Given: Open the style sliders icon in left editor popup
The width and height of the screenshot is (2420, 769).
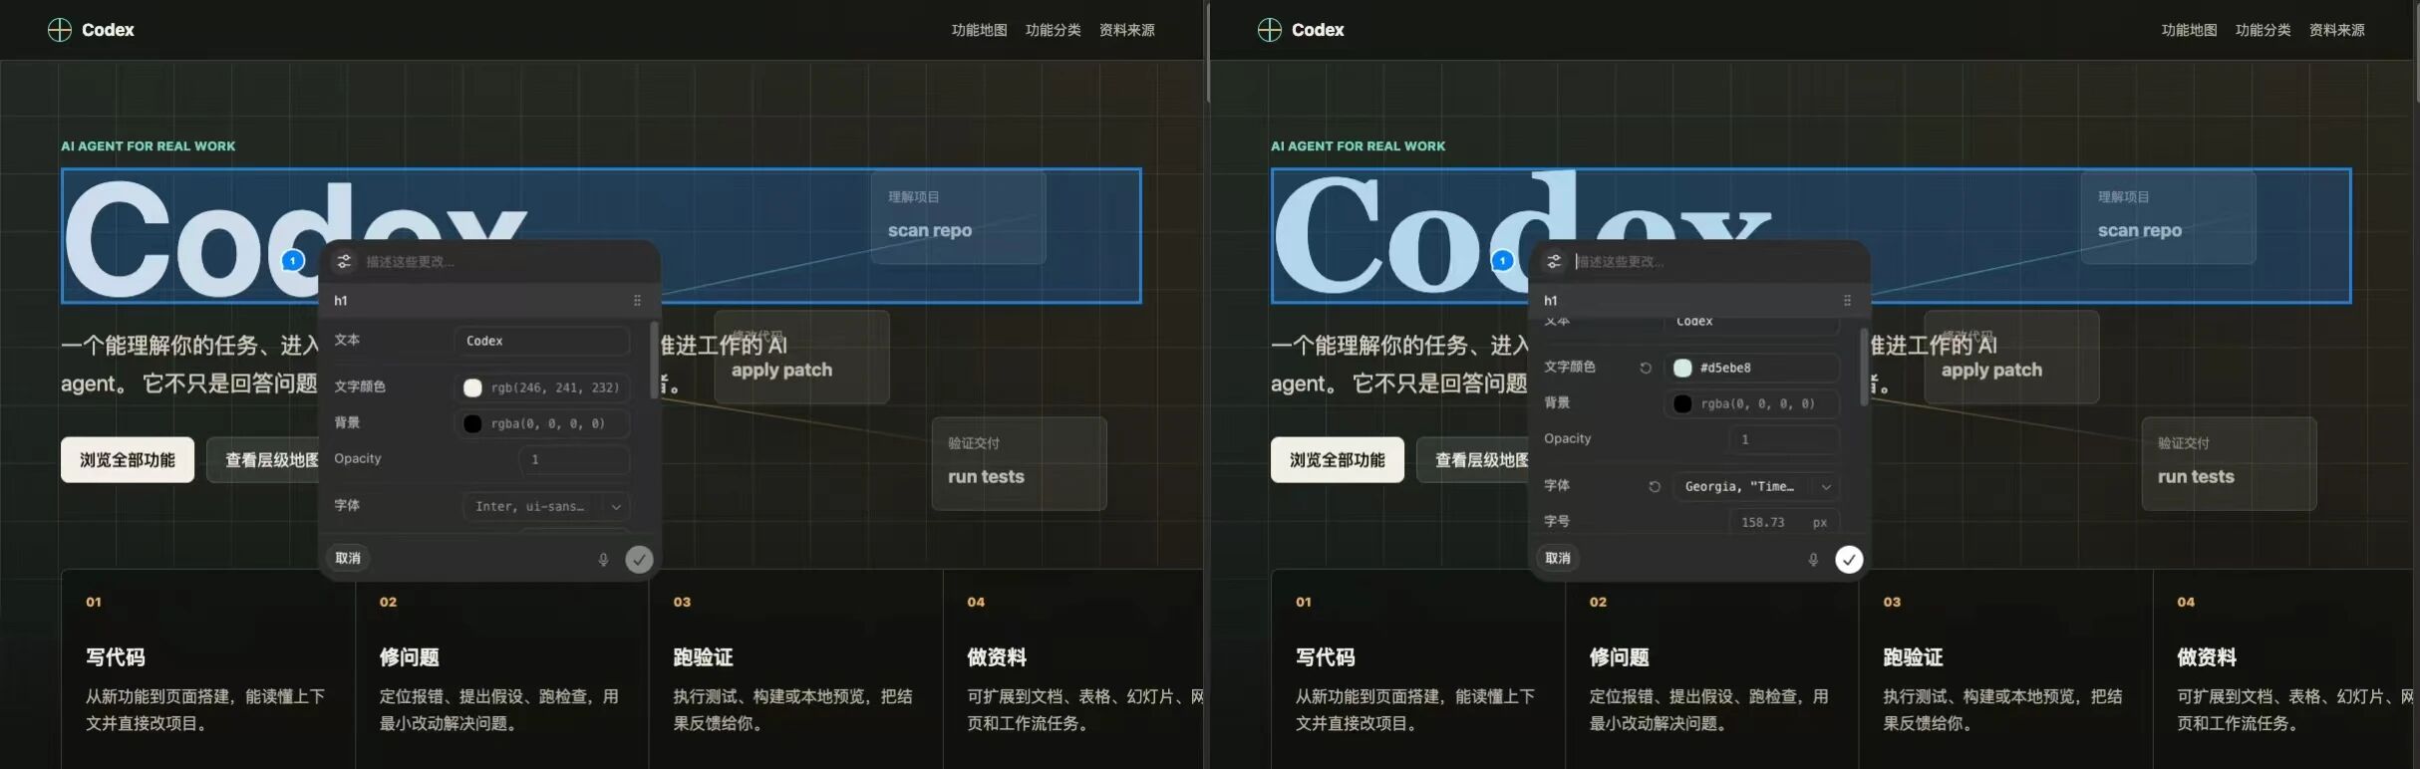Looking at the screenshot, I should [x=344, y=261].
